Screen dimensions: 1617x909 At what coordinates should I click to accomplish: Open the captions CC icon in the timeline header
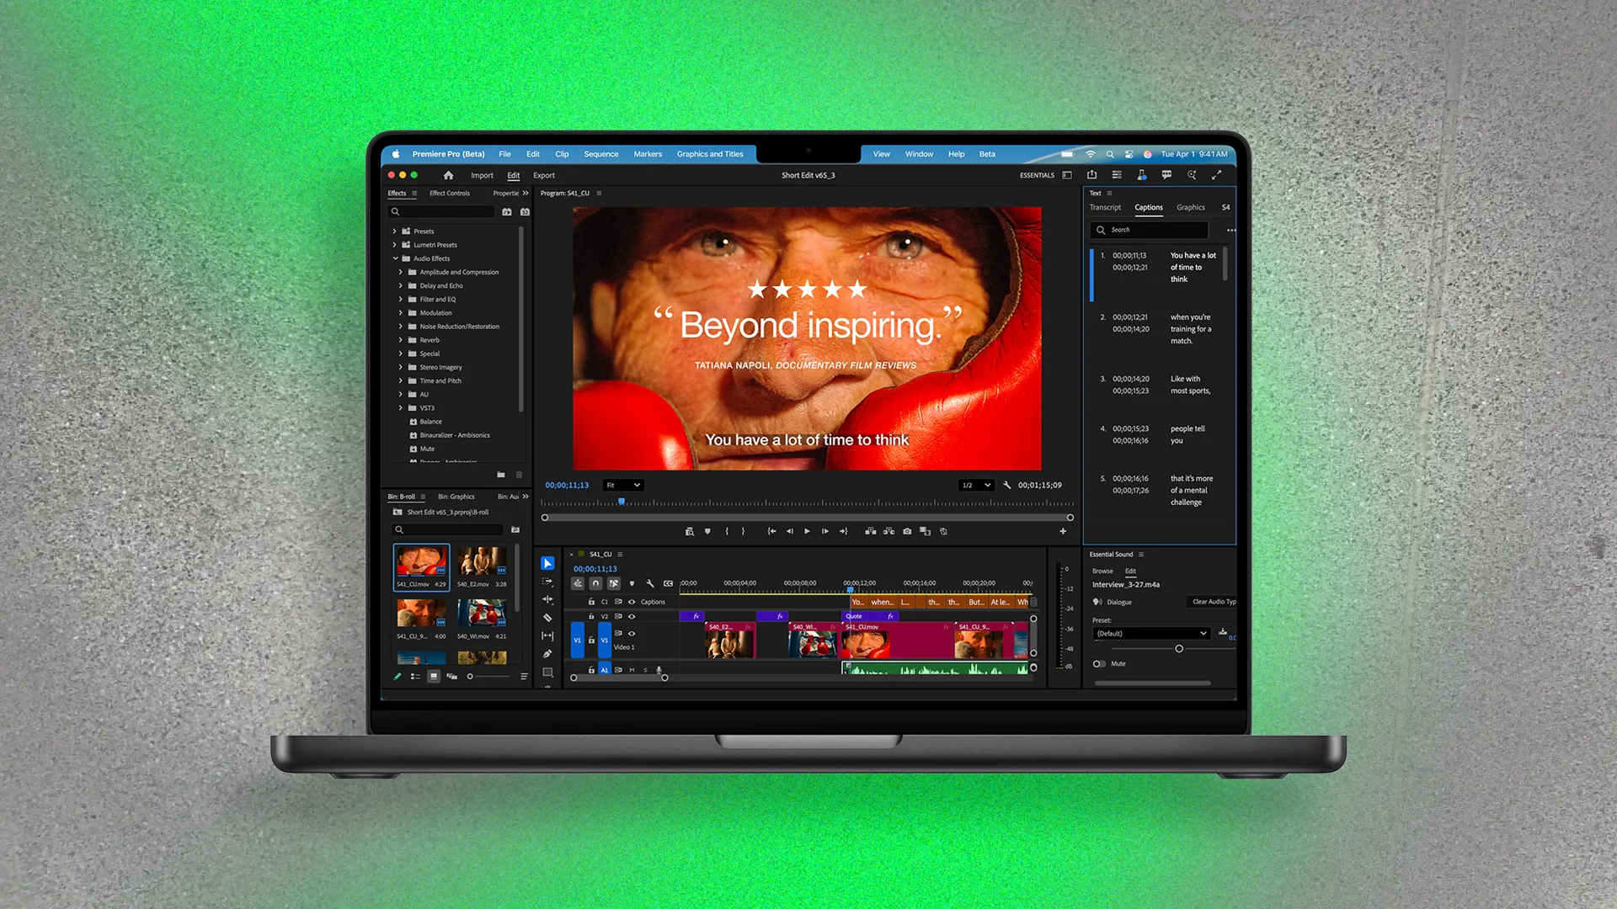coord(668,584)
